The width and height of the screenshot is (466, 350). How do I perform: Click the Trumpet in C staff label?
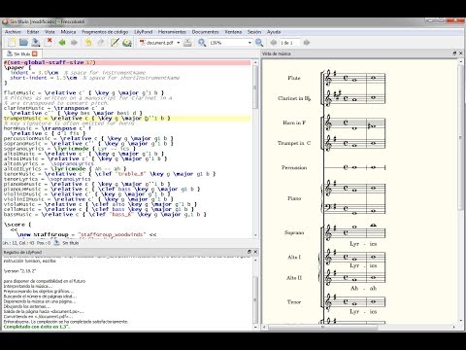[294, 143]
